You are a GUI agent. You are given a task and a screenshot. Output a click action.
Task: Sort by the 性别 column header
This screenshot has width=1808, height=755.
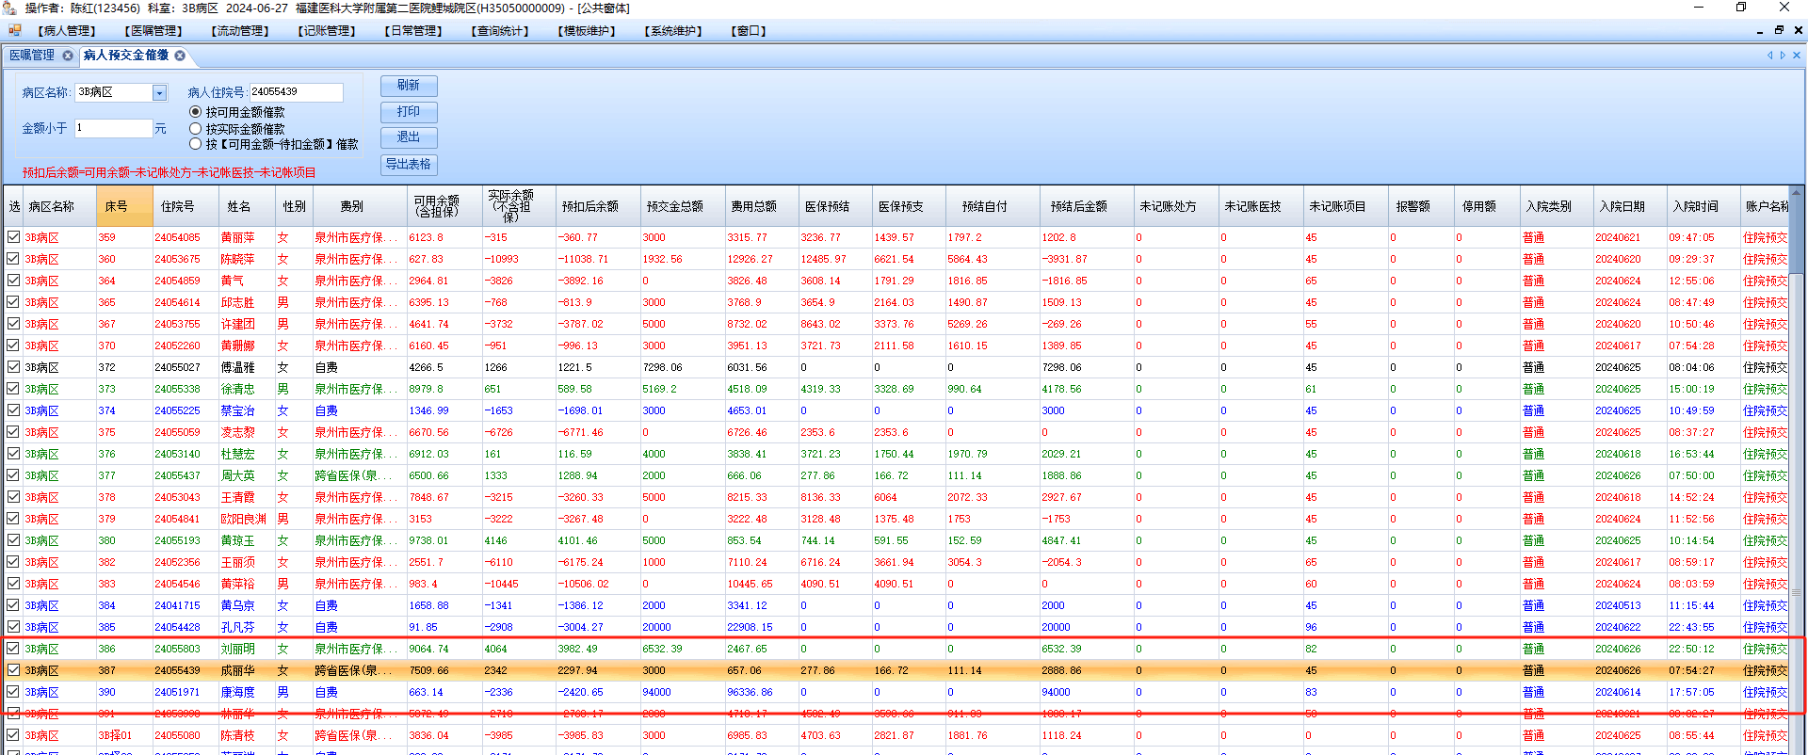[294, 206]
